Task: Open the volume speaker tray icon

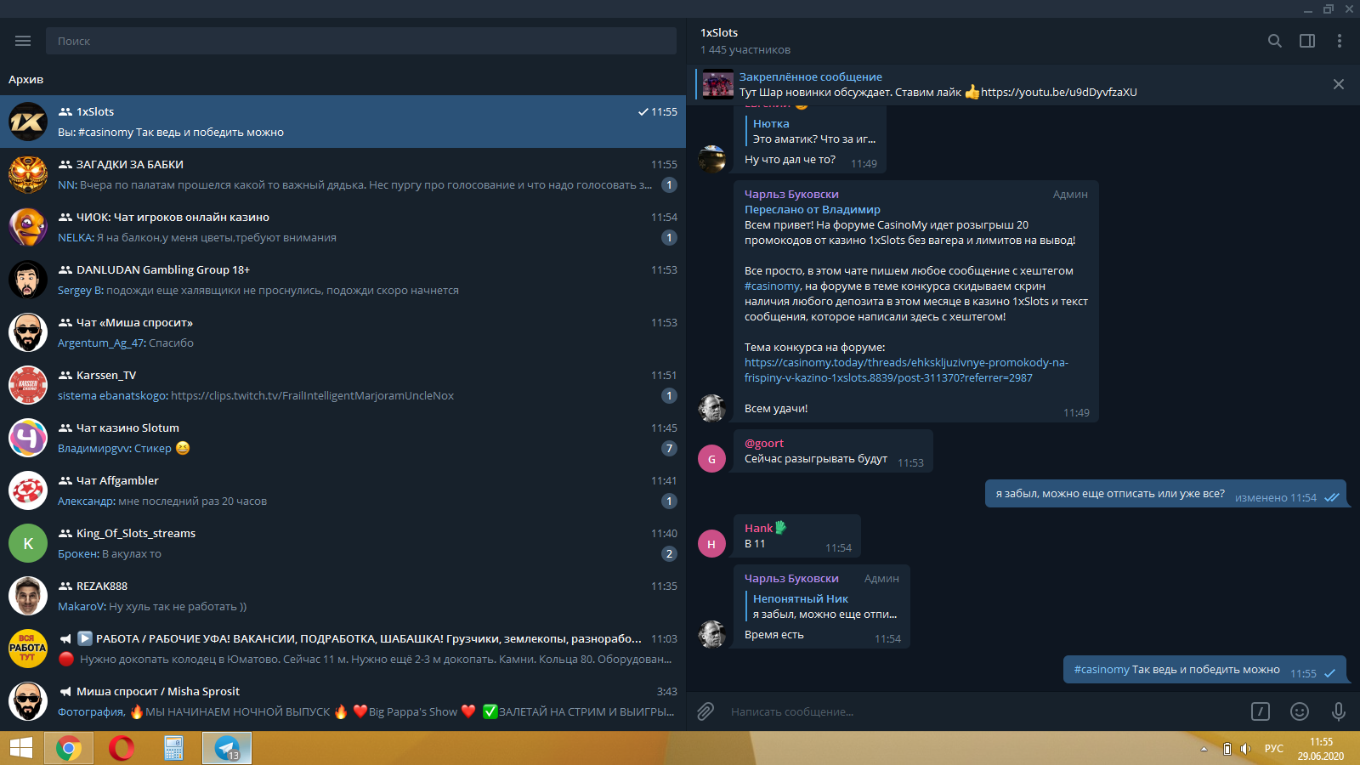Action: 1246,749
